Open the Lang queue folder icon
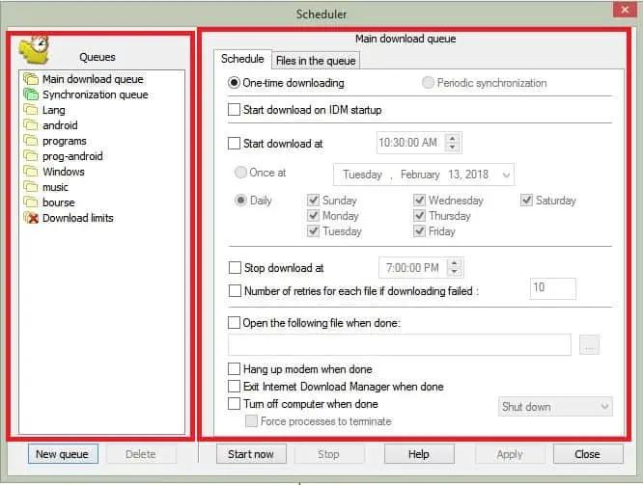643x485 pixels. [31, 110]
